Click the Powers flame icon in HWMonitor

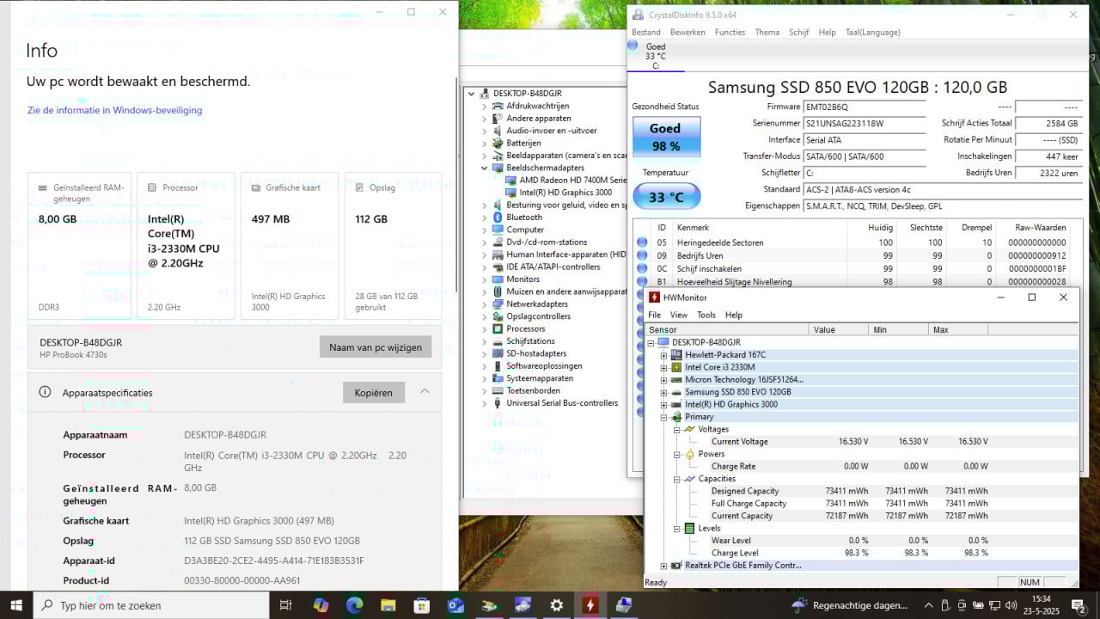point(689,454)
